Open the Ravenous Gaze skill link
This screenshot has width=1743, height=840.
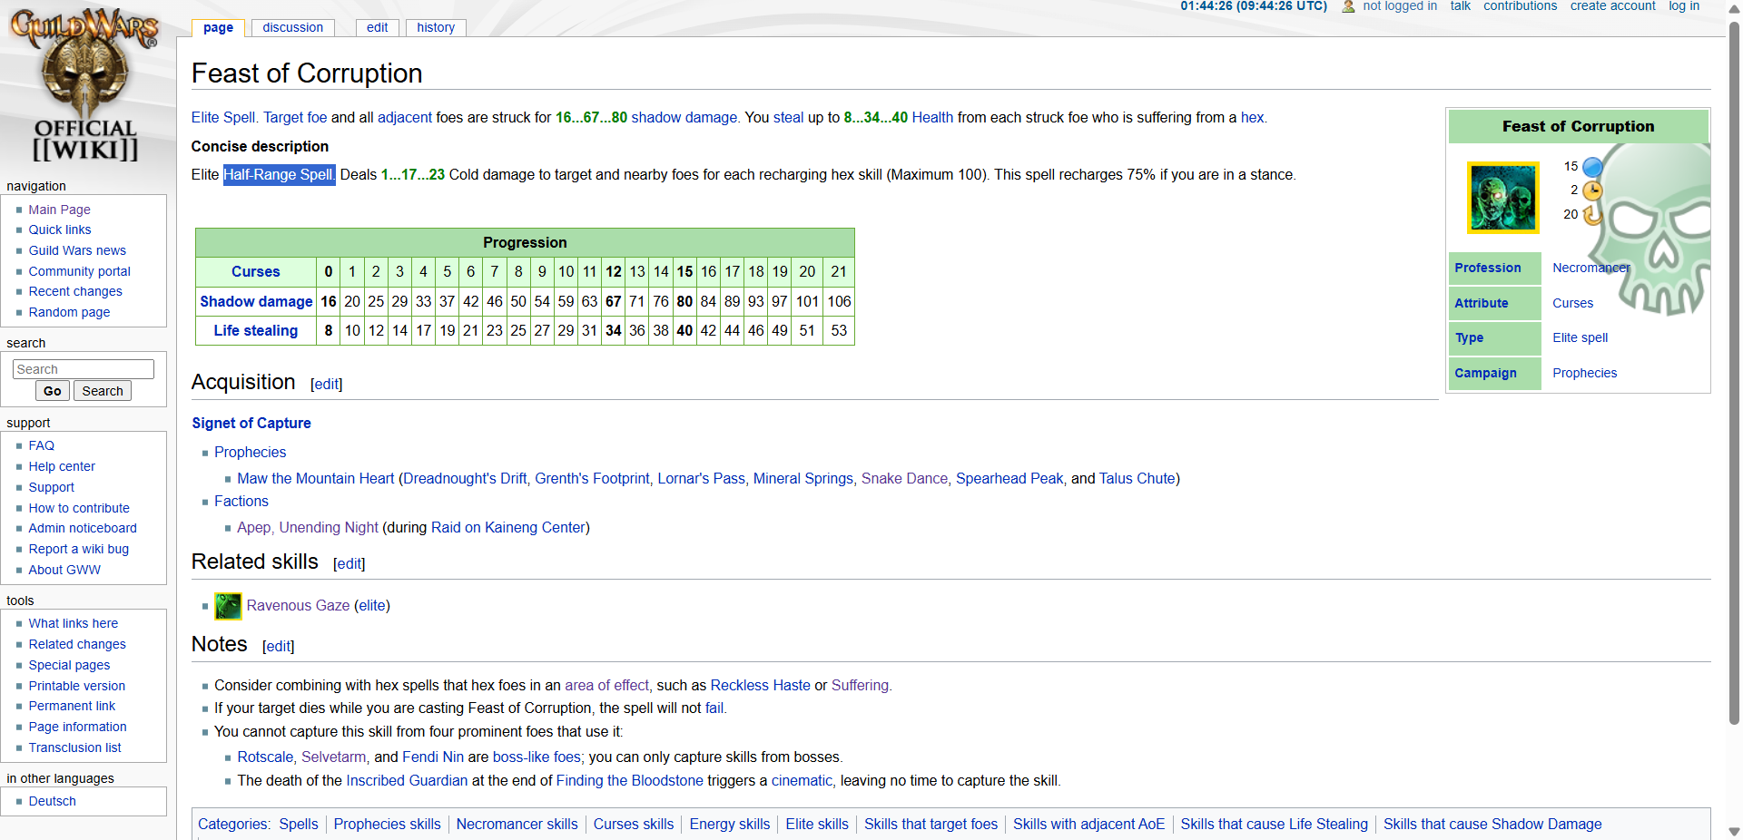(299, 605)
